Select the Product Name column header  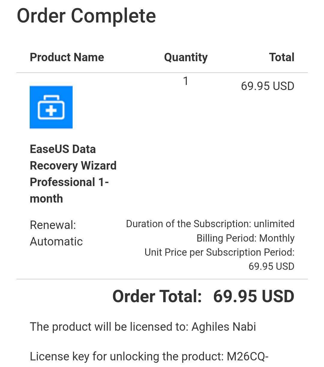point(67,57)
